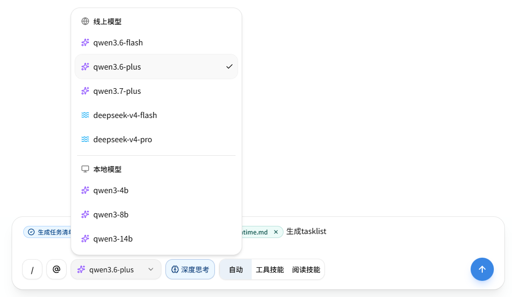The image size is (512, 297).
Task: Click the chevron arrow in model selector
Action: (150, 269)
